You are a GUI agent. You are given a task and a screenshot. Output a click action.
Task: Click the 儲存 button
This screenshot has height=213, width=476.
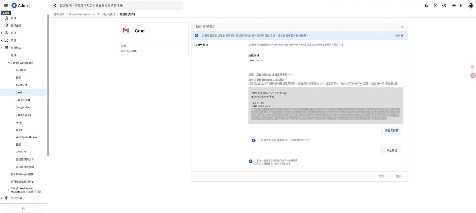(x=398, y=176)
